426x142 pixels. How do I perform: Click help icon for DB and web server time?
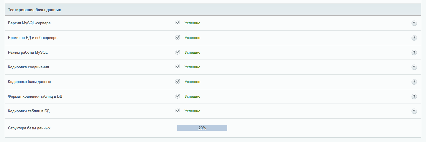414,38
